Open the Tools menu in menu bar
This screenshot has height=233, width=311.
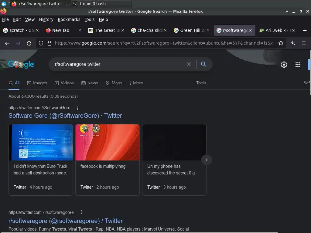90,19
